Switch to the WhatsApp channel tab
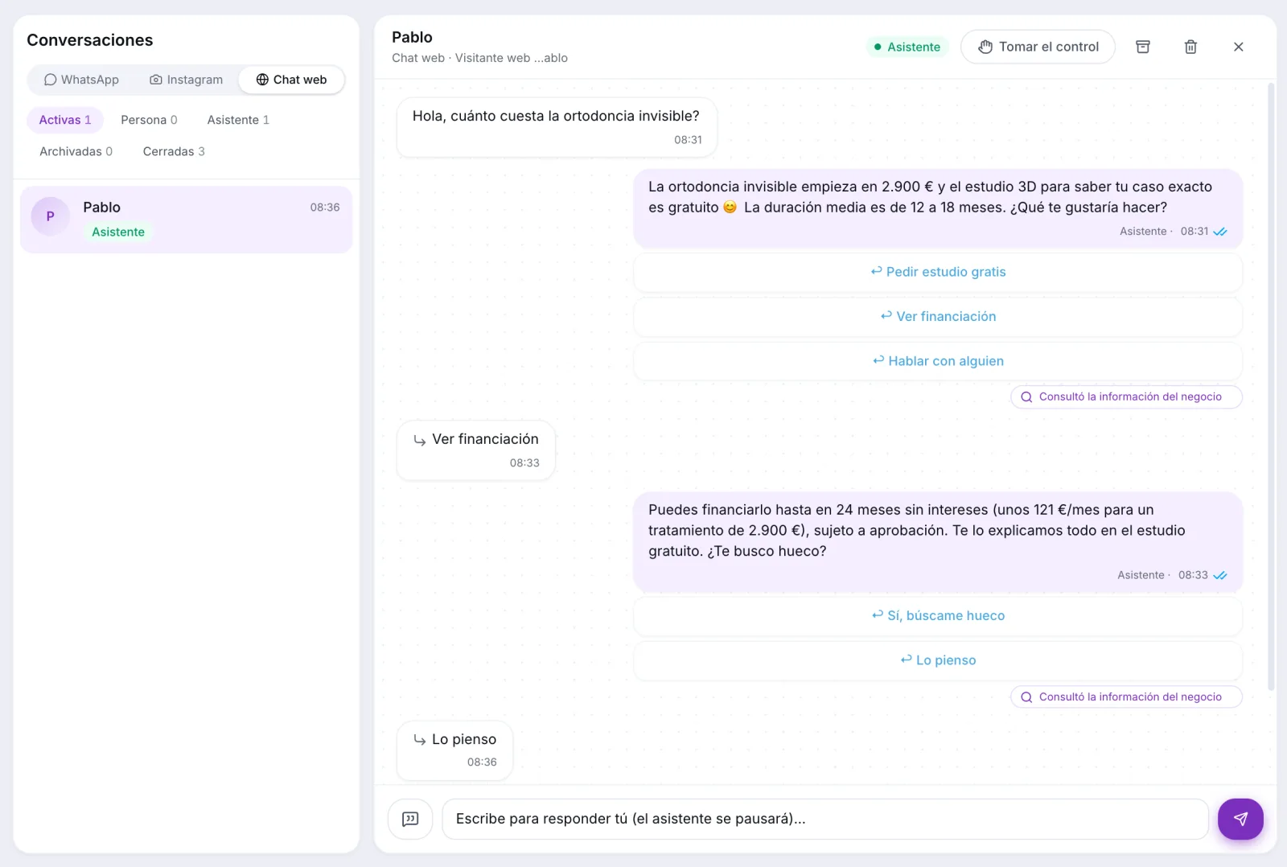The width and height of the screenshot is (1287, 867). [x=81, y=80]
